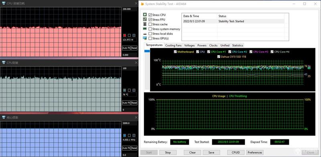This screenshot has width=321, height=157.
Task: Switch to the Cooling Fans tab
Action: coord(173,45)
